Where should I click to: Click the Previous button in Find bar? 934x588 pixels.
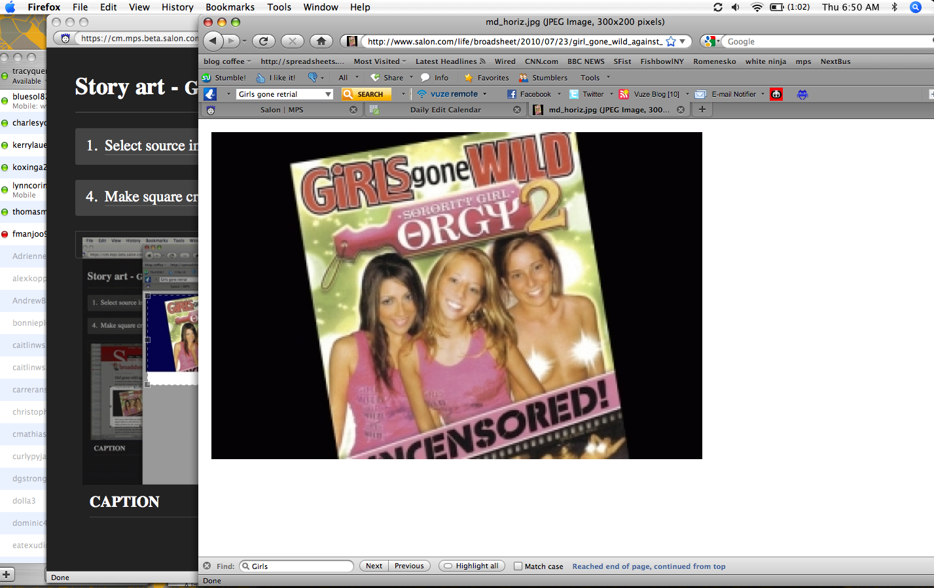(x=409, y=566)
